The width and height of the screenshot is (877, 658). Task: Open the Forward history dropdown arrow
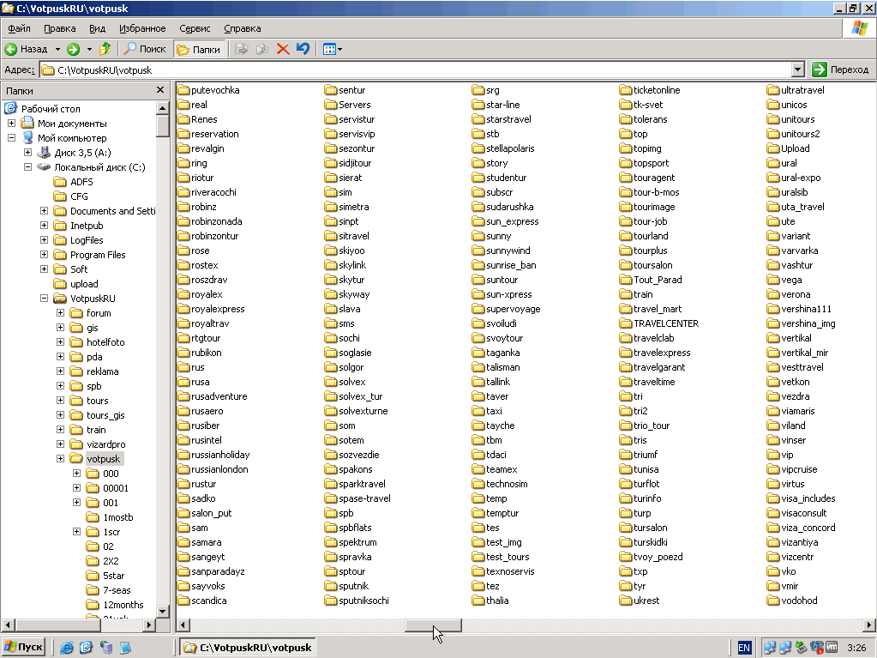point(89,49)
